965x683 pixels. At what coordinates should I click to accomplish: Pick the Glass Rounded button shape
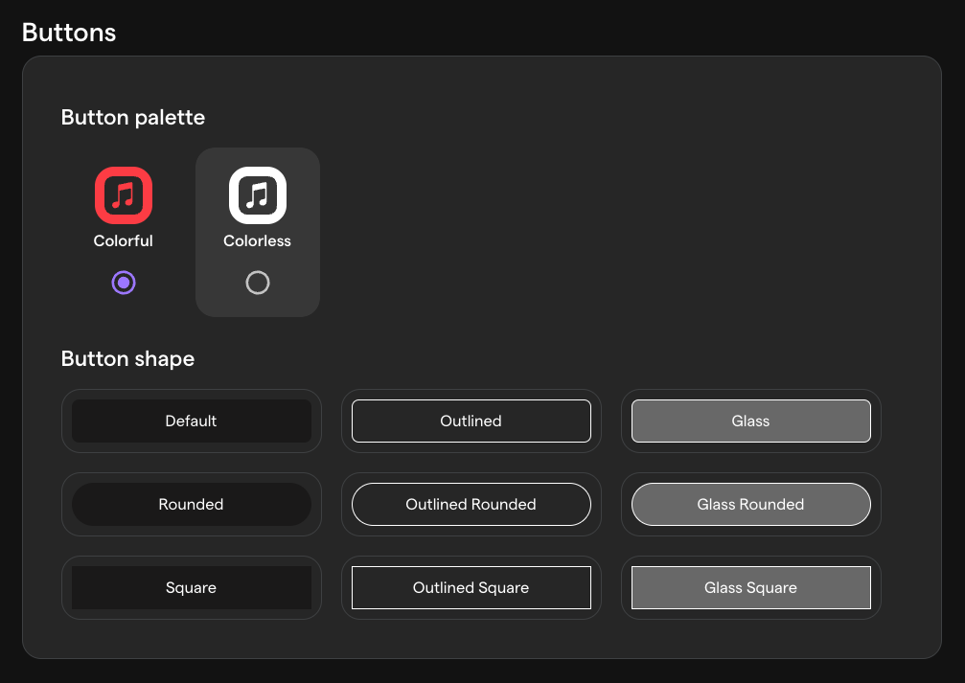click(x=751, y=504)
